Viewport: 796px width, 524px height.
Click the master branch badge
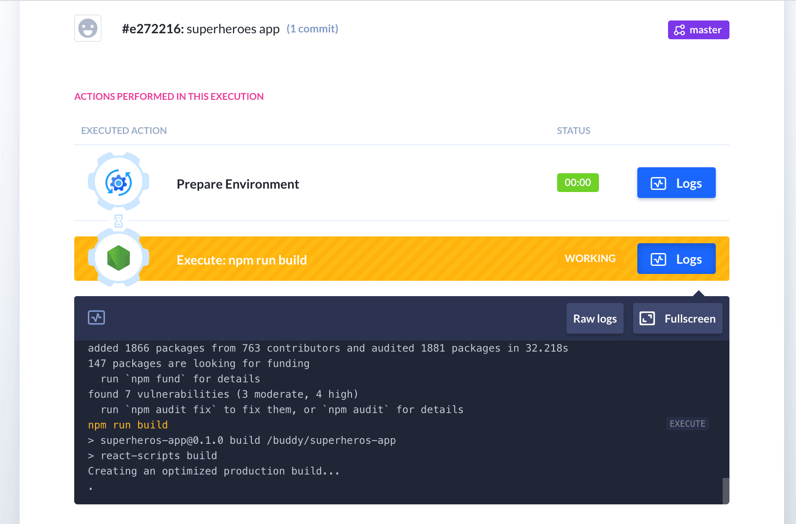tap(698, 30)
